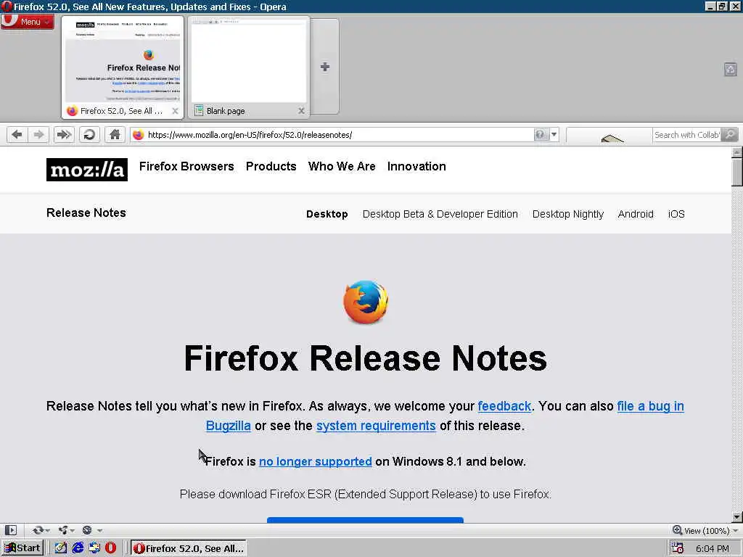Open the Products menu
Viewport: 743px width, 557px height.
[x=271, y=166]
